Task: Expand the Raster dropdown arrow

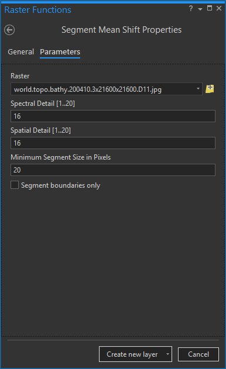Action: [x=198, y=89]
